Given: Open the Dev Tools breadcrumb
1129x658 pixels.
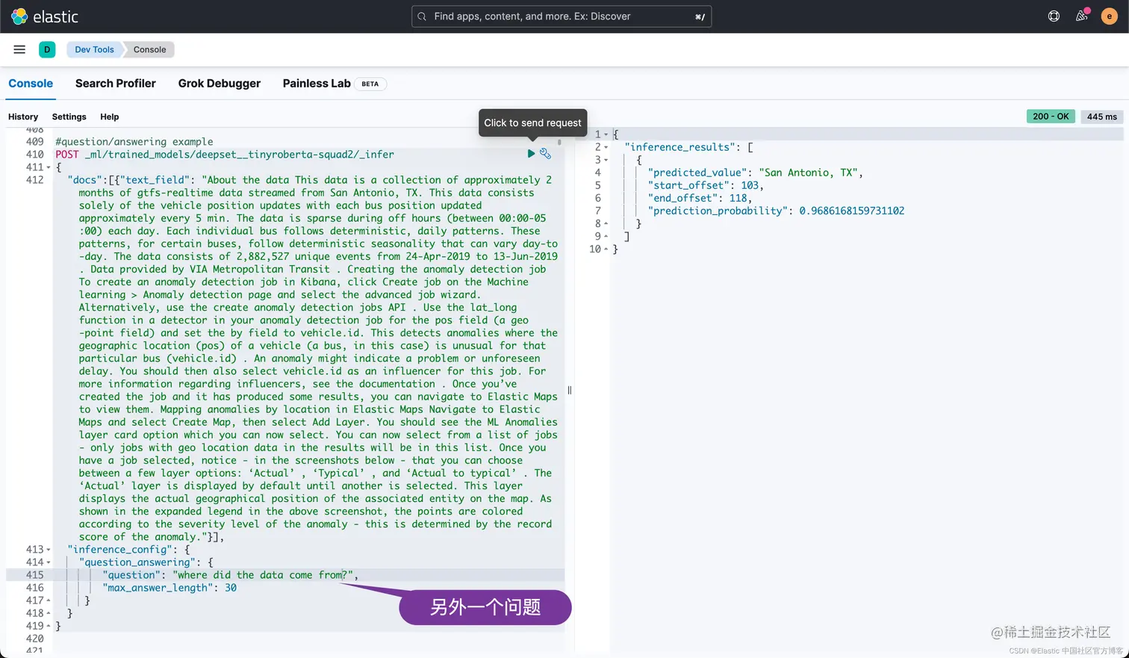Looking at the screenshot, I should [x=94, y=49].
